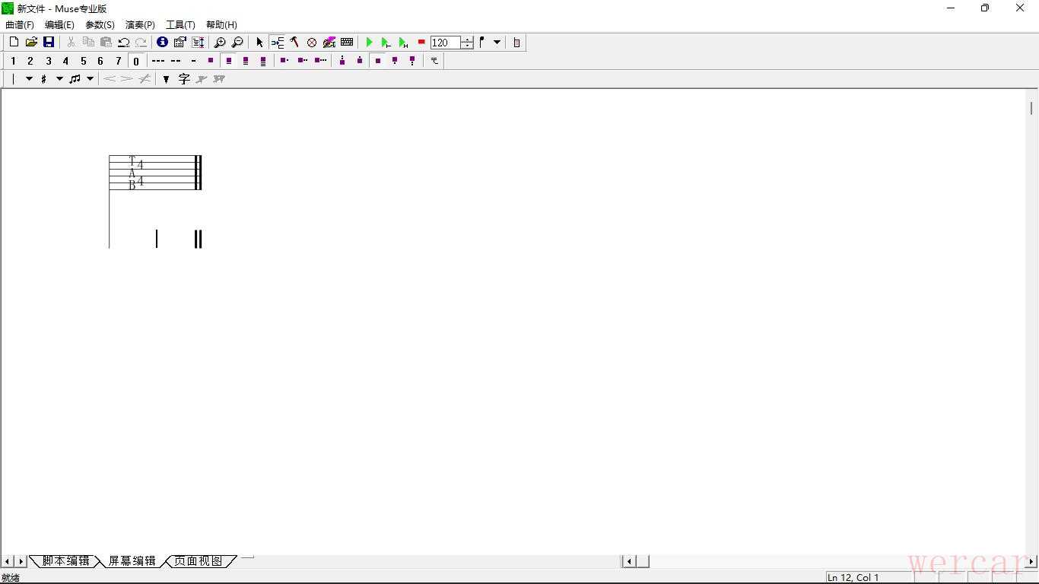Select the arrow pointer tool
This screenshot has height=584, width=1039.
click(259, 43)
